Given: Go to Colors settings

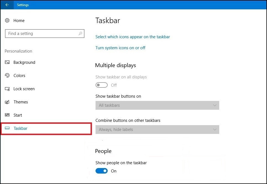Looking at the screenshot, I should click(19, 75).
